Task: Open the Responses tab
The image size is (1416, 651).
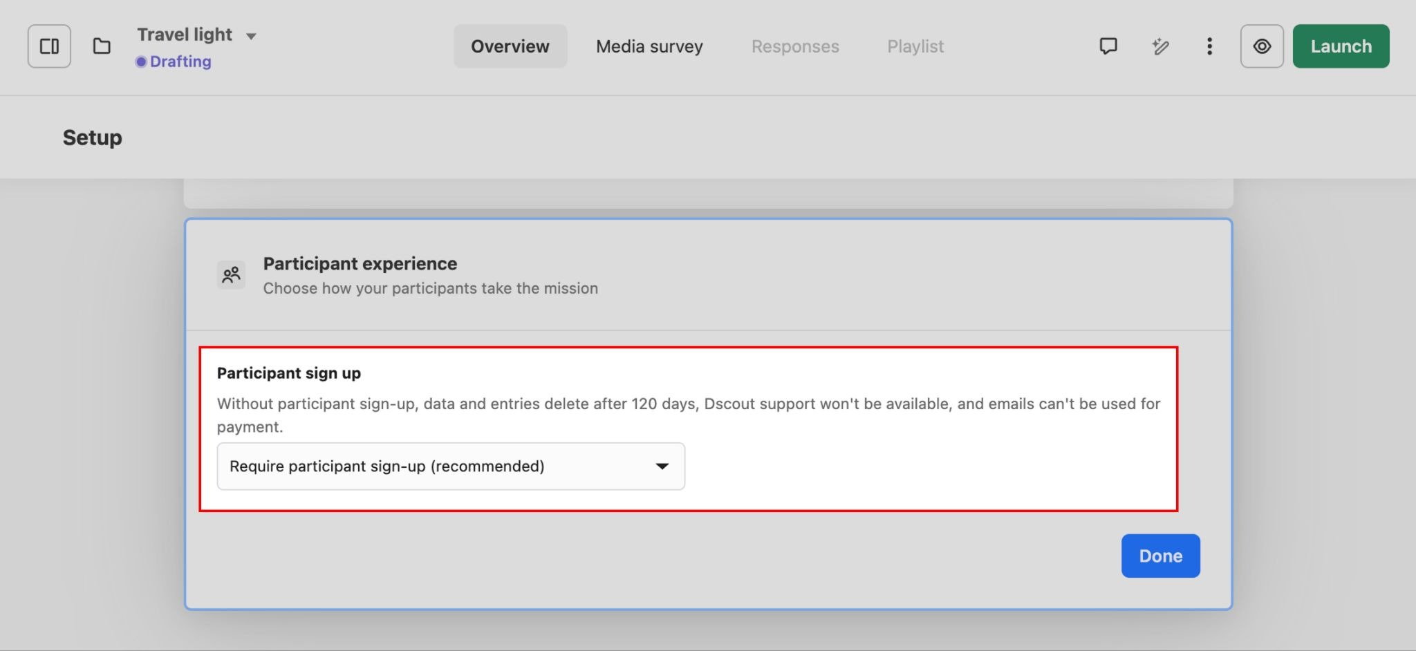Action: click(795, 46)
